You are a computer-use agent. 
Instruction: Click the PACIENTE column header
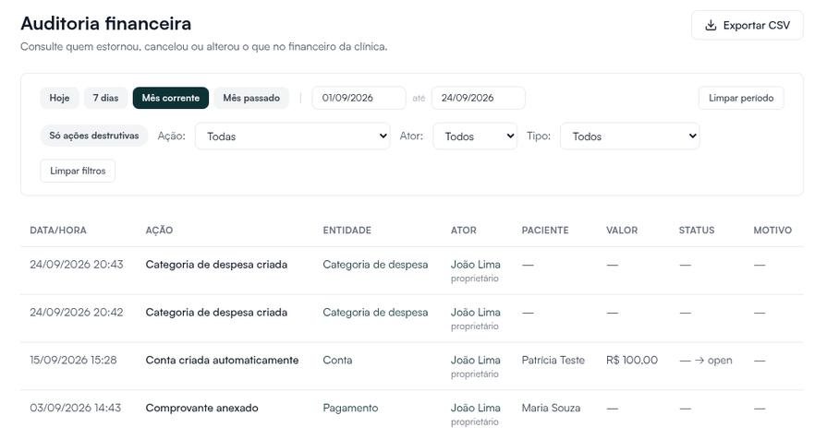pos(545,231)
